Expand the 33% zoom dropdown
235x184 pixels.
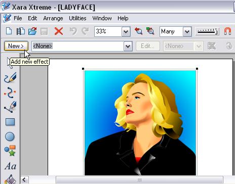(x=126, y=31)
